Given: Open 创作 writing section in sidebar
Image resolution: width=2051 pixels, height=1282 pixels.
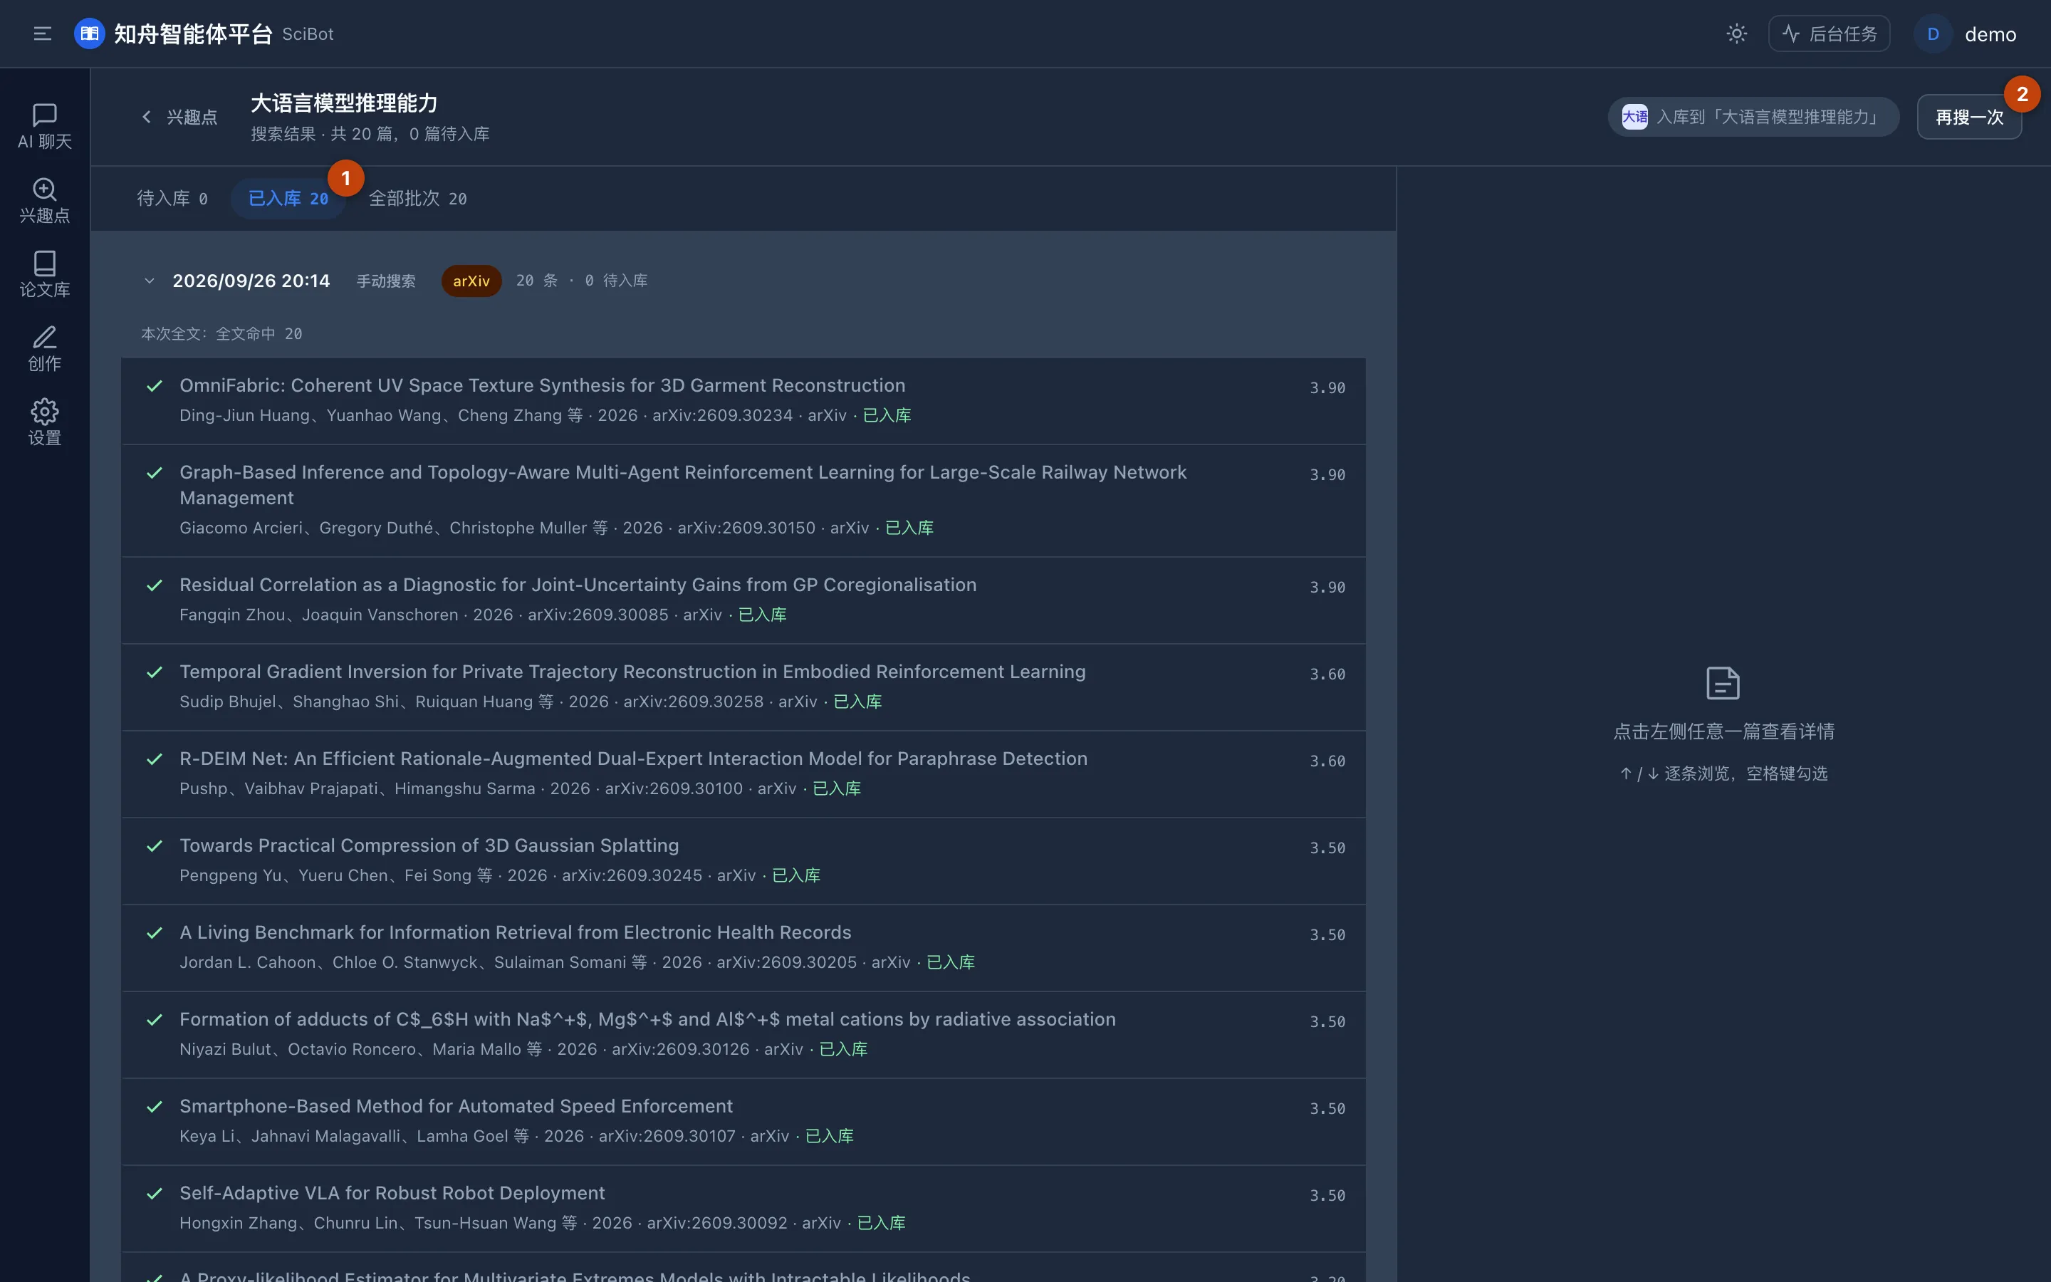Looking at the screenshot, I should 44,349.
